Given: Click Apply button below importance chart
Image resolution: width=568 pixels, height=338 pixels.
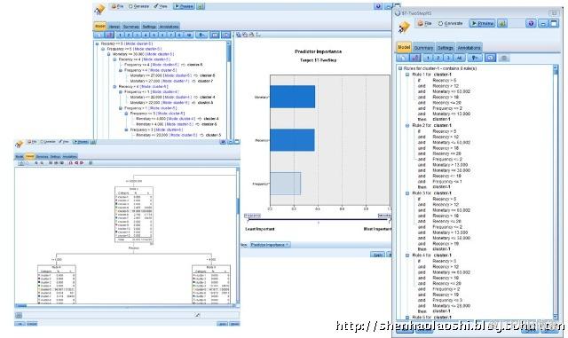Looking at the screenshot, I should click(x=377, y=255).
